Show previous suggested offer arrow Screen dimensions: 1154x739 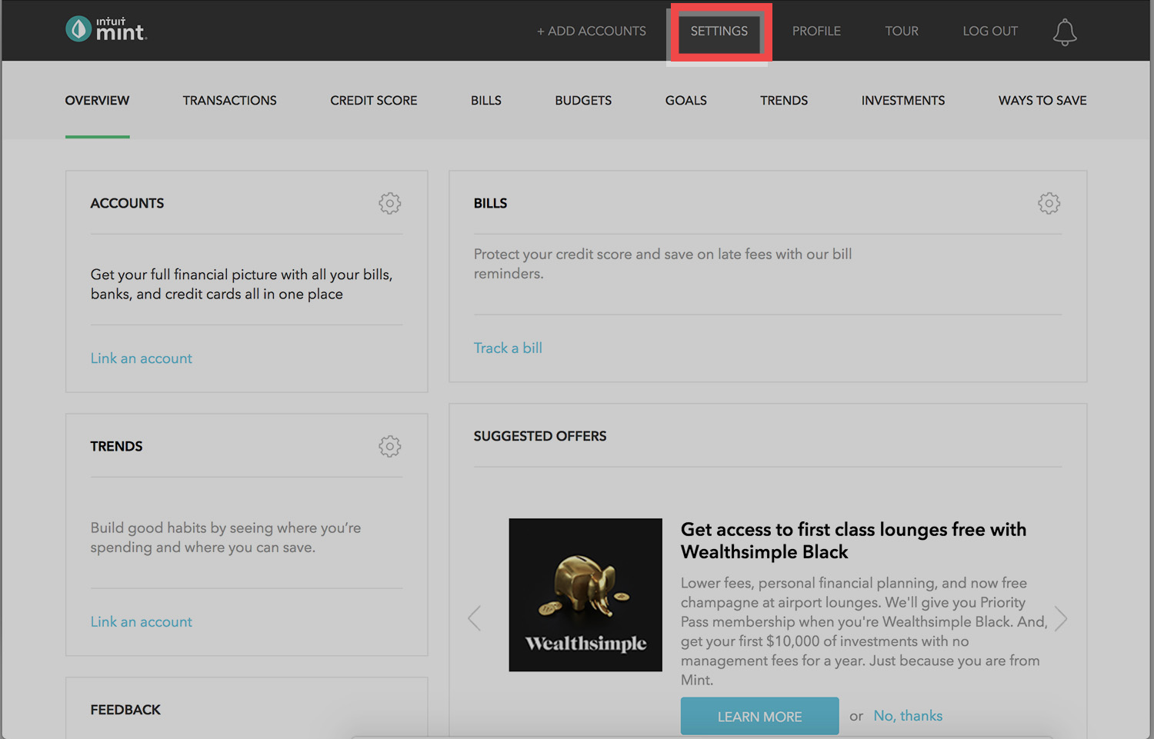pos(475,617)
